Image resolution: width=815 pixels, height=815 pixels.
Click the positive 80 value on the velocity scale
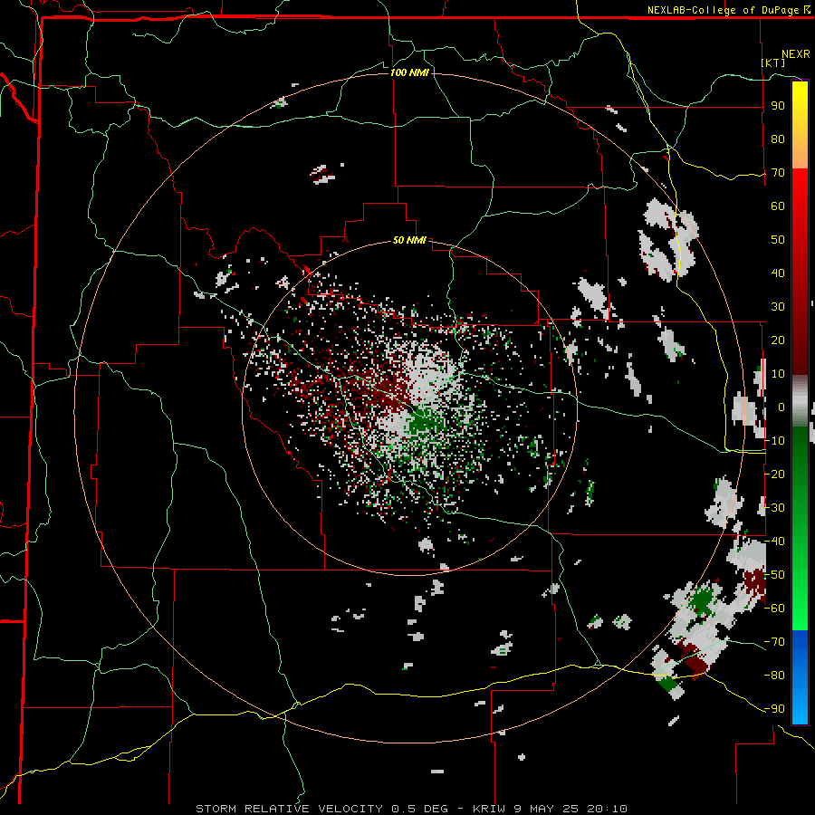pos(778,139)
